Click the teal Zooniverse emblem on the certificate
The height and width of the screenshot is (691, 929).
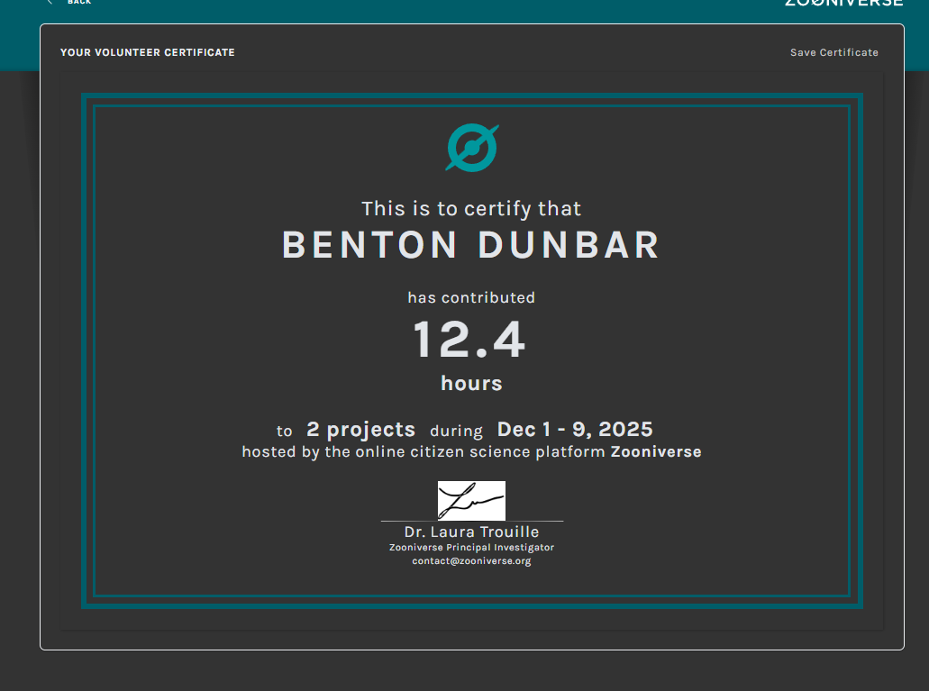click(x=472, y=148)
